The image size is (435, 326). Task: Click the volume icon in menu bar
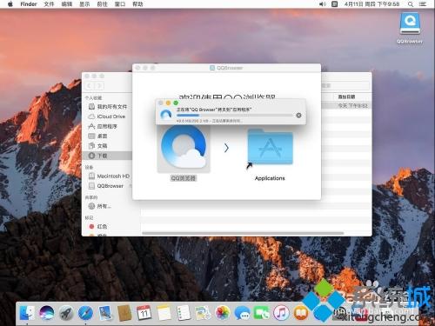click(322, 4)
